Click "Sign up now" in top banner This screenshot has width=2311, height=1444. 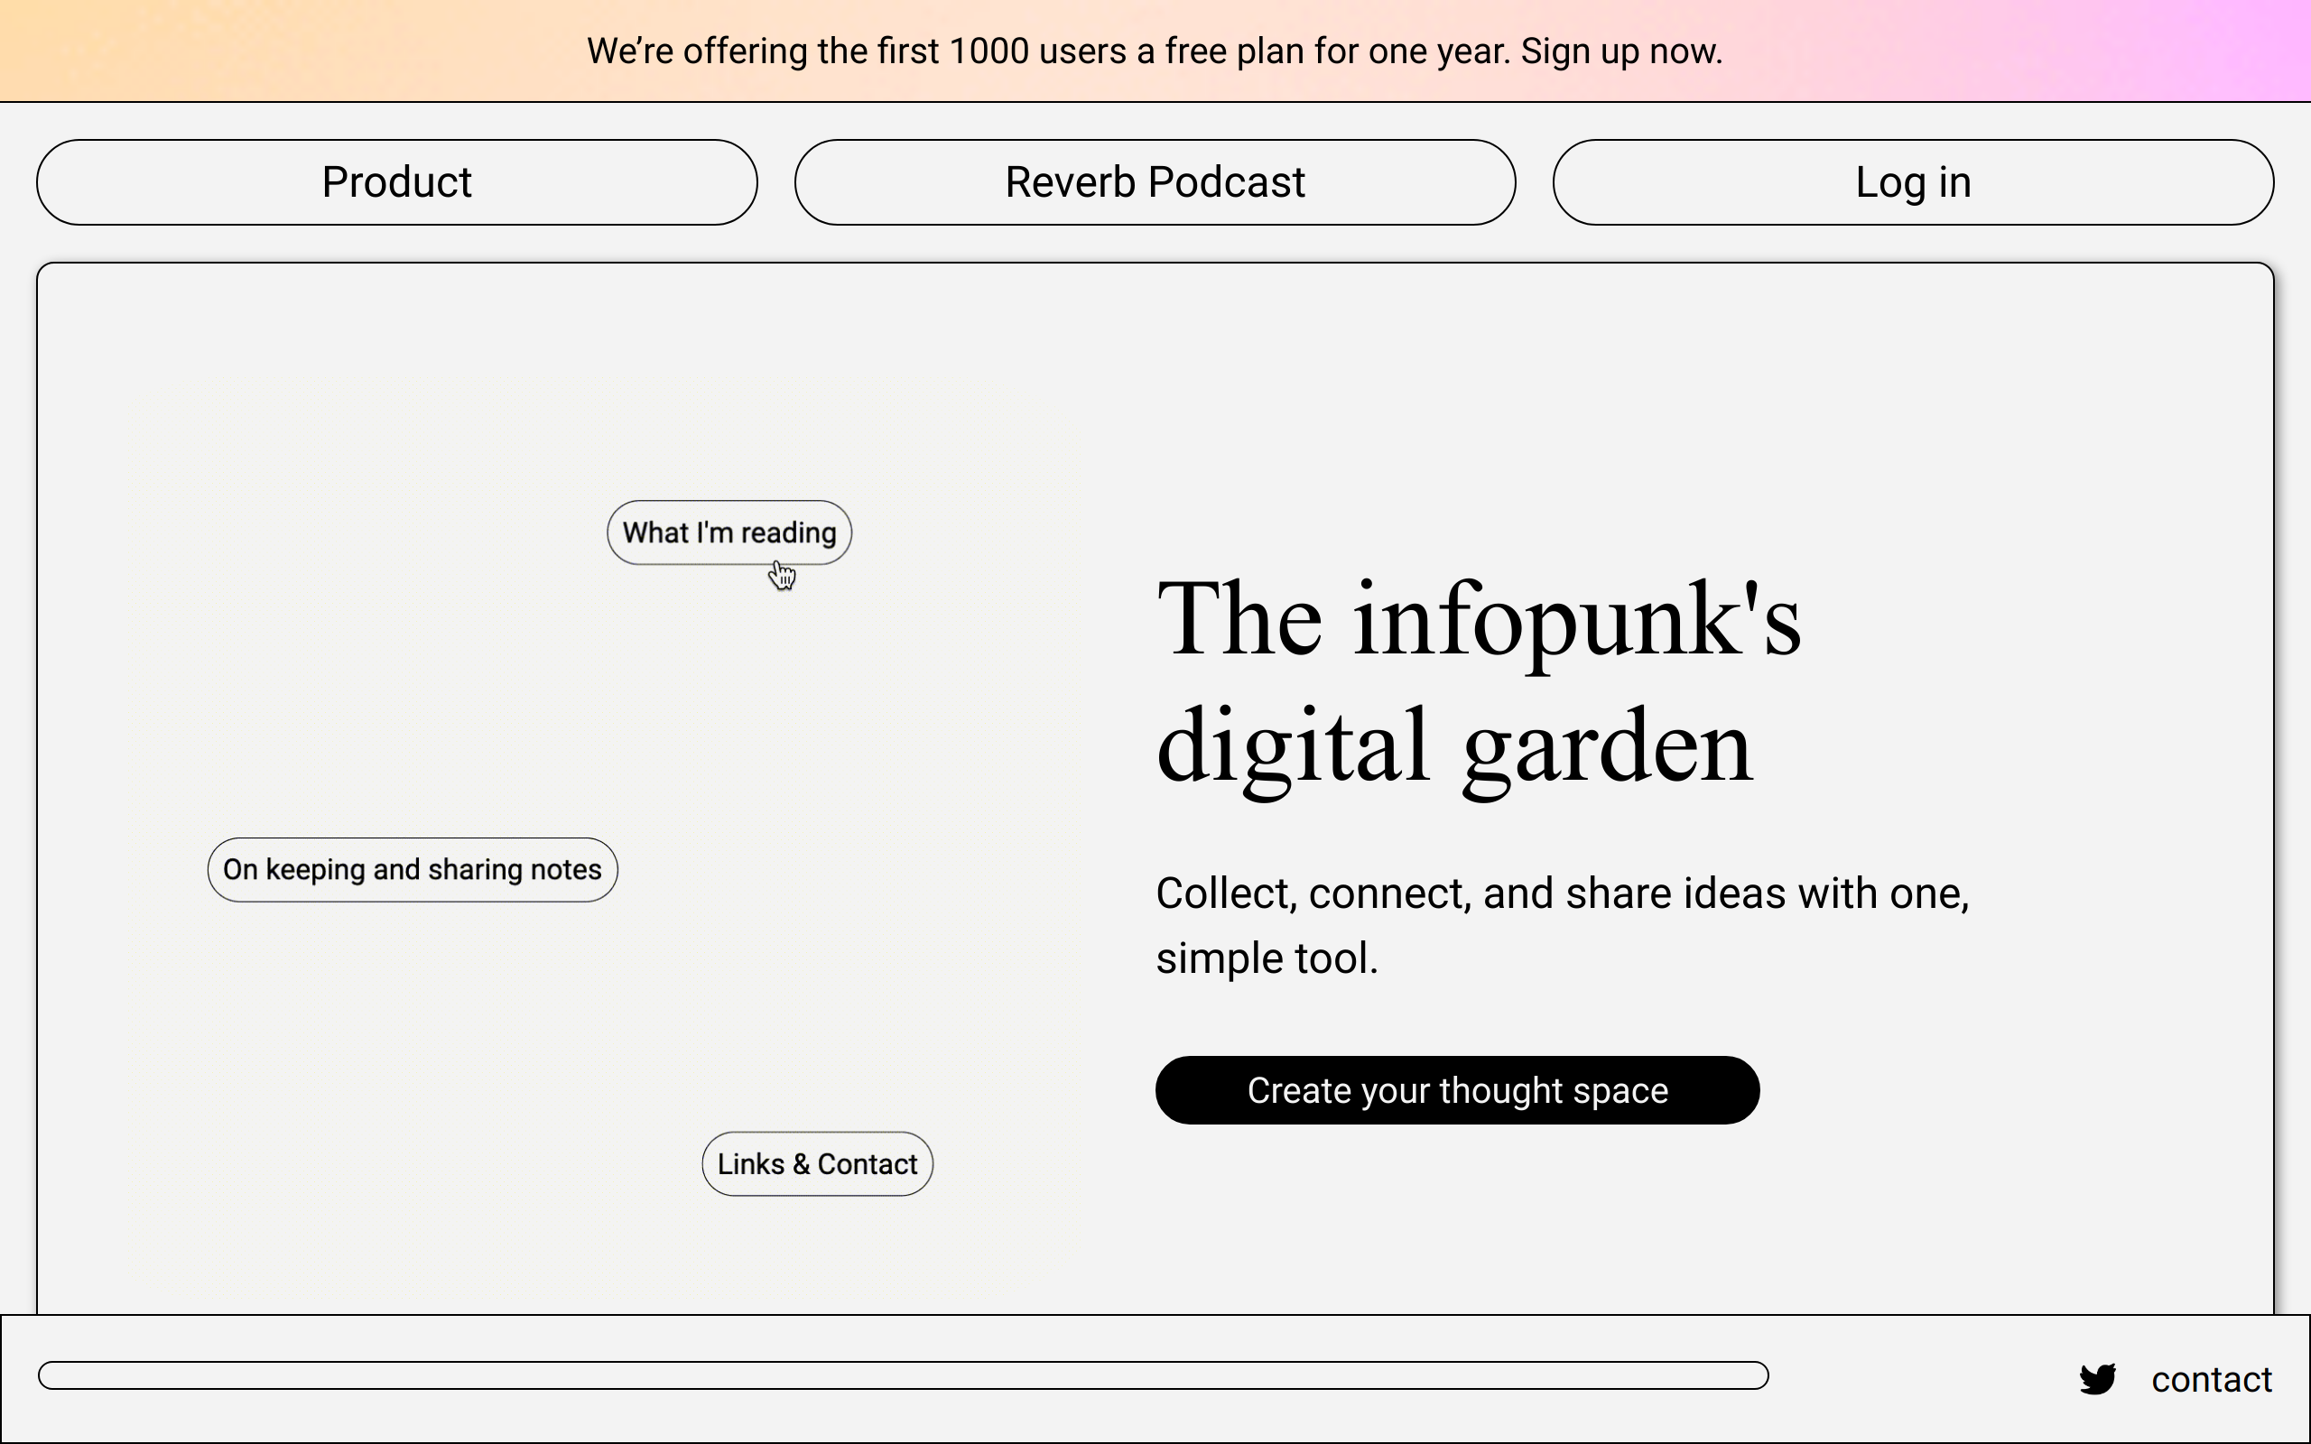pyautogui.click(x=1620, y=51)
